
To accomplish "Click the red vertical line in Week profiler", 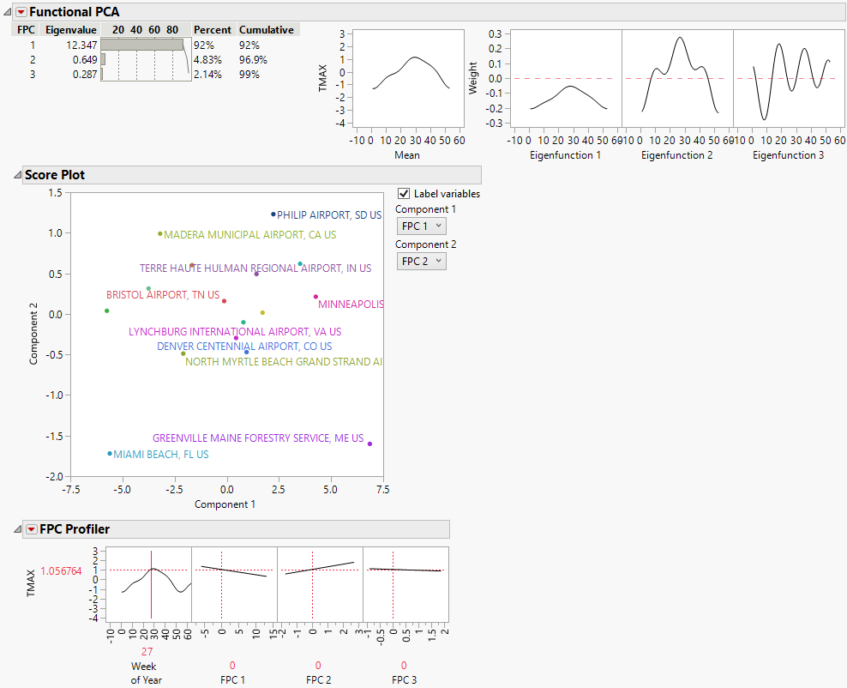I will (x=152, y=592).
